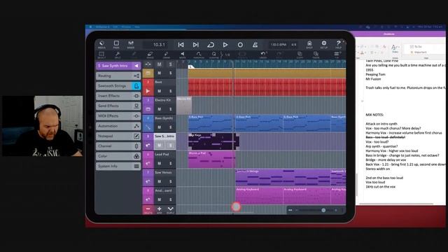Open the Shop

click(309, 45)
